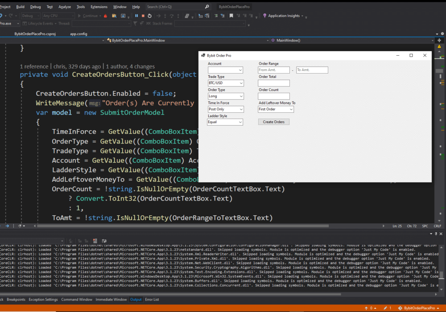
Task: Pause execution with the Break All icon
Action: point(136,16)
